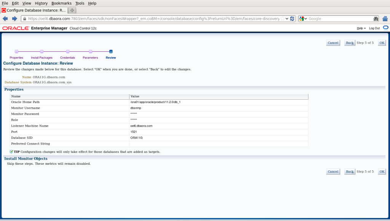Click the Install Packages step square

point(42,52)
